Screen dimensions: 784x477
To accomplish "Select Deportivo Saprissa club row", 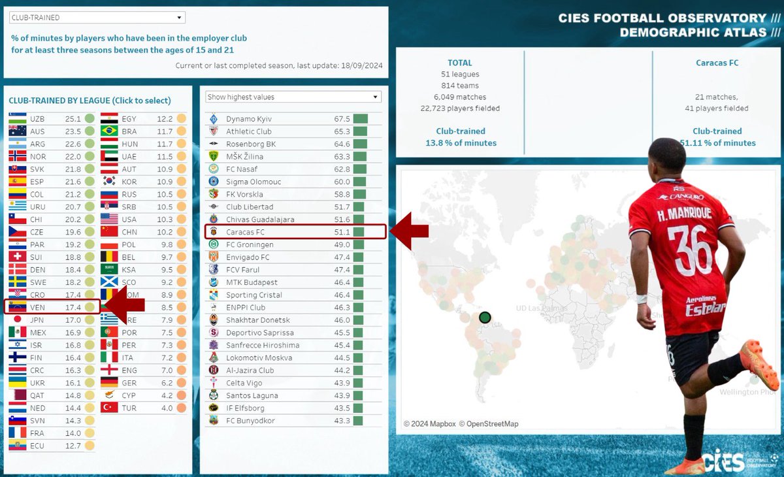I will click(293, 333).
